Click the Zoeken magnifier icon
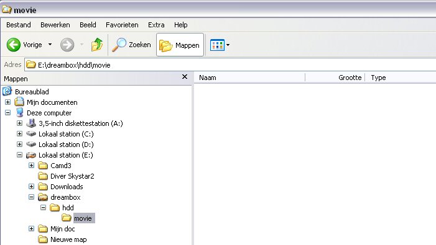This screenshot has width=436, height=245. click(x=119, y=45)
